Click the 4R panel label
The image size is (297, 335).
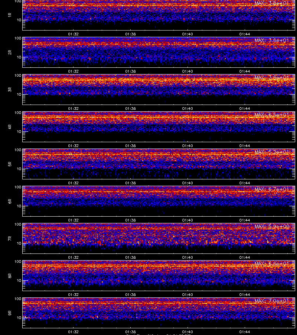coord(10,127)
